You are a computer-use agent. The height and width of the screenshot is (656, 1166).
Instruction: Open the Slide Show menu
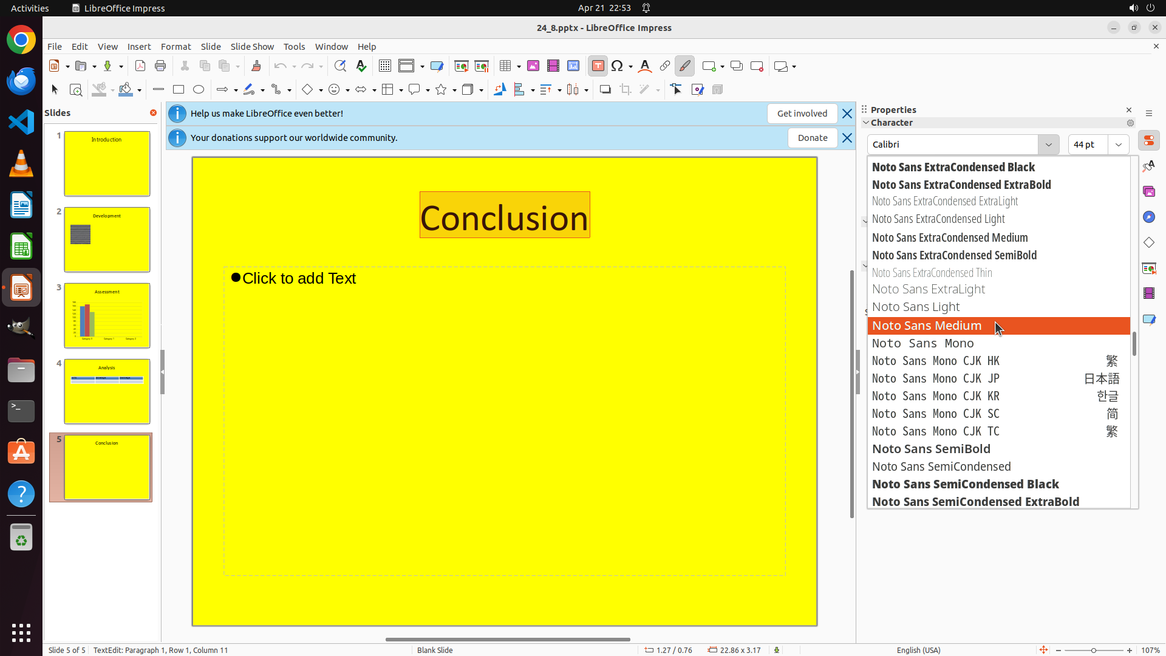tap(252, 47)
